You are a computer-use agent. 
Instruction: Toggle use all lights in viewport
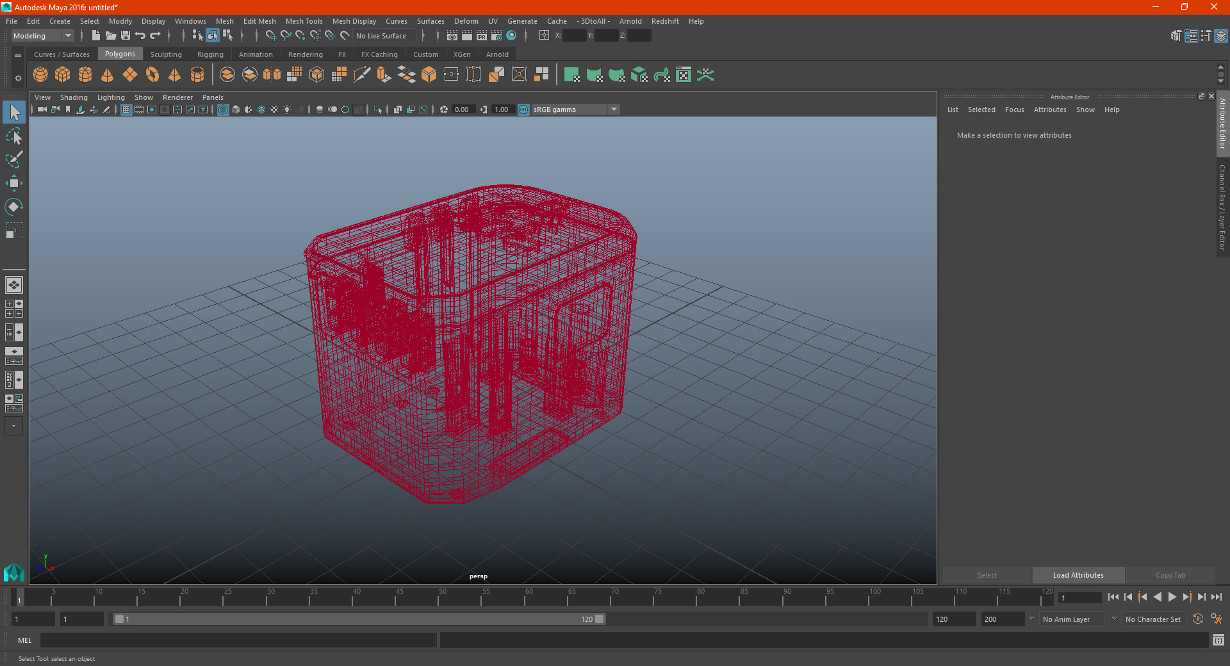[287, 110]
